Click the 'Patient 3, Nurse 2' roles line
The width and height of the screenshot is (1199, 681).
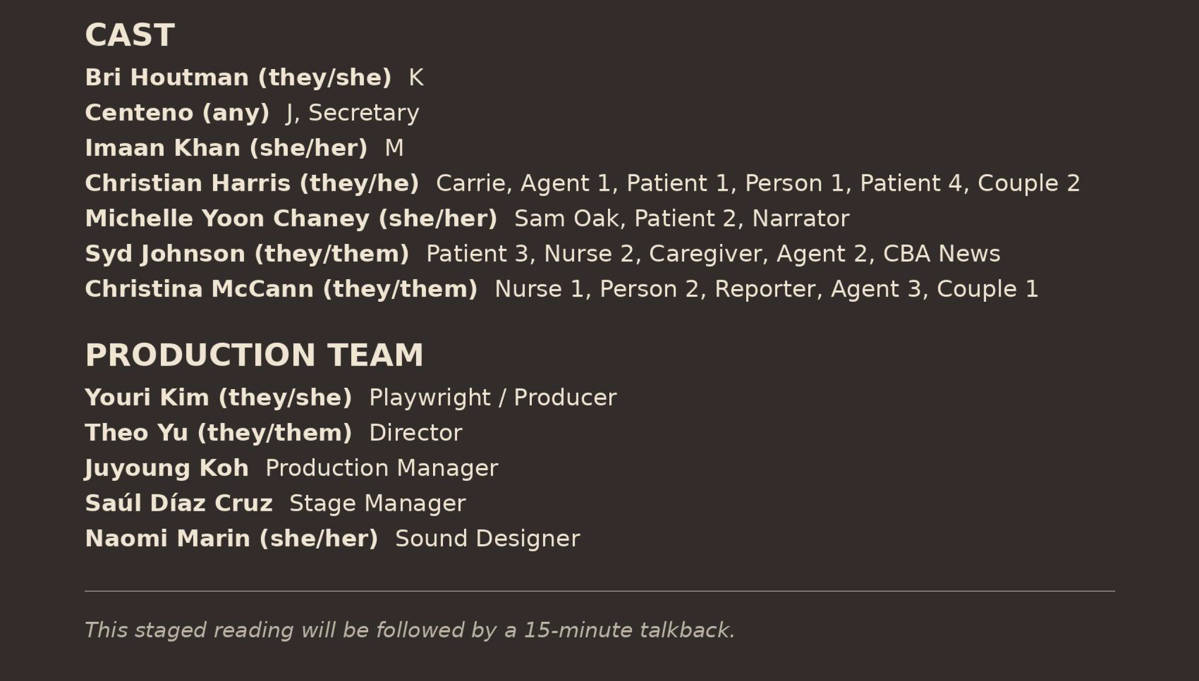coord(713,254)
